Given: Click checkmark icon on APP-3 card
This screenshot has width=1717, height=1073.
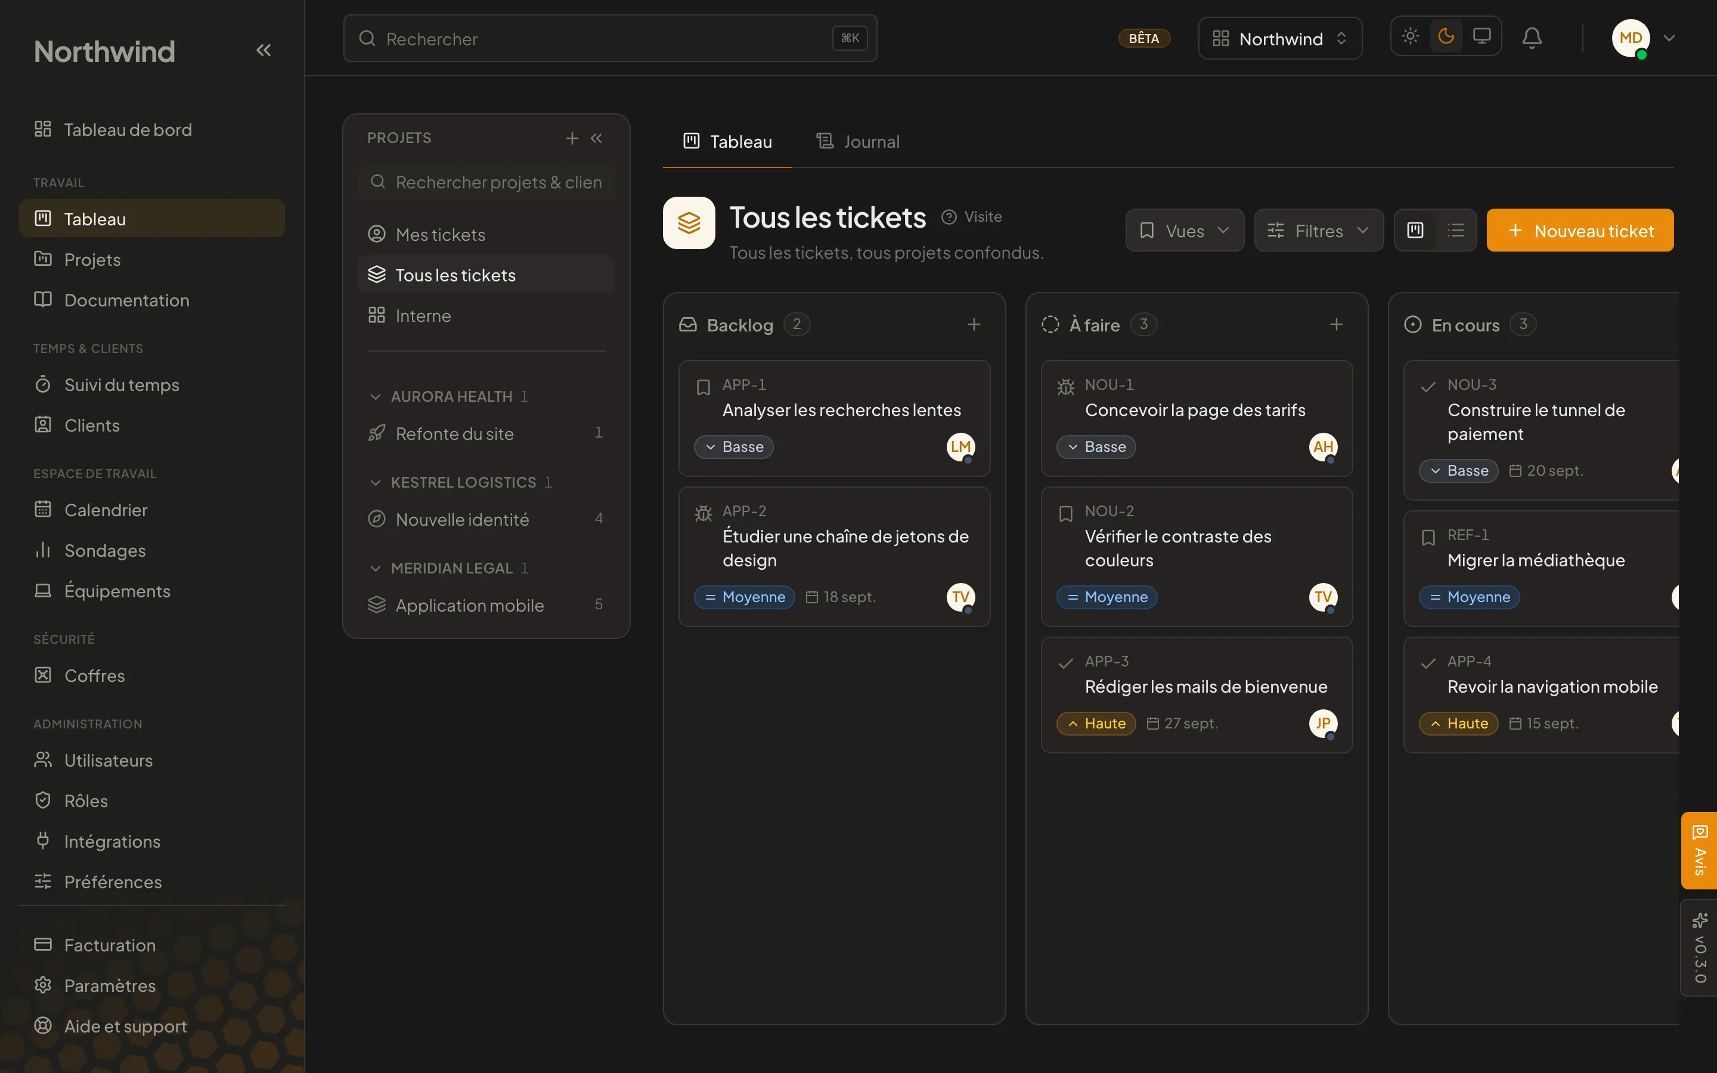Looking at the screenshot, I should point(1066,663).
